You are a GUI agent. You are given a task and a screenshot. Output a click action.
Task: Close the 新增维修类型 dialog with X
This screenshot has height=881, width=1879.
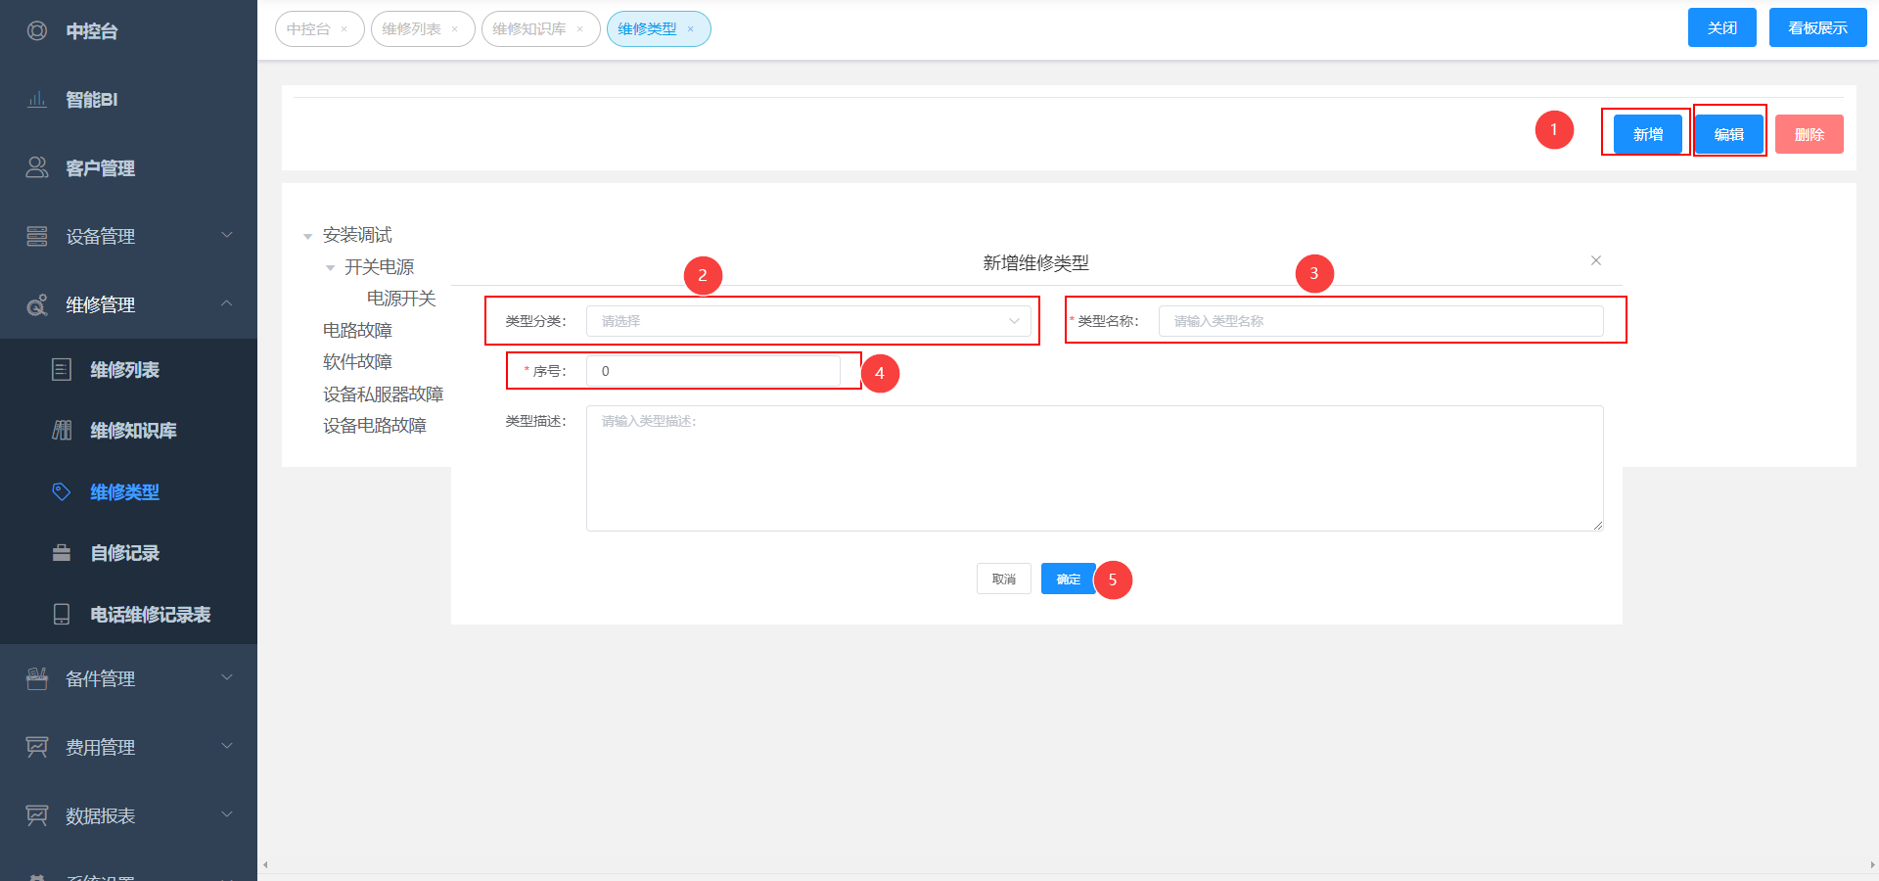(1596, 260)
